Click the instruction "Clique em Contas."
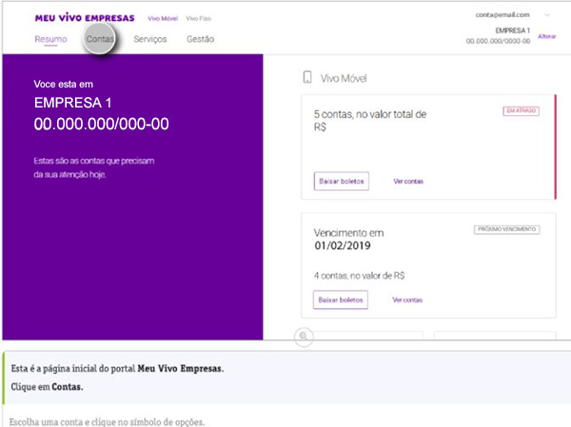Image resolution: width=571 pixels, height=427 pixels. click(x=47, y=387)
